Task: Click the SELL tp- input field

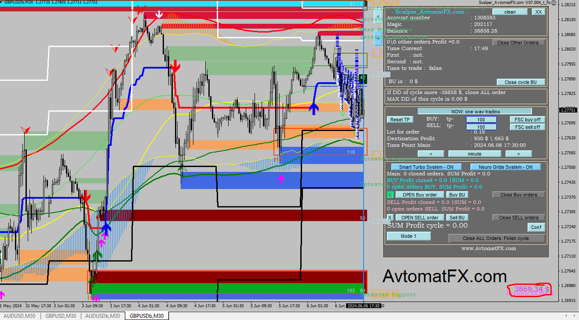Action: (x=481, y=127)
